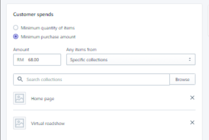Select Minimum purchase amount radio button

pos(16,37)
